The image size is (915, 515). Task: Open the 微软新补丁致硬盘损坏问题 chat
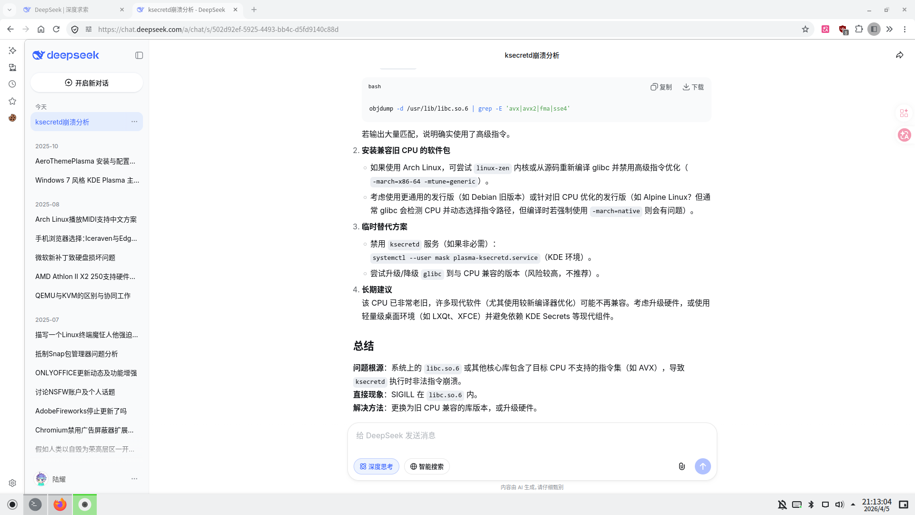tap(75, 257)
